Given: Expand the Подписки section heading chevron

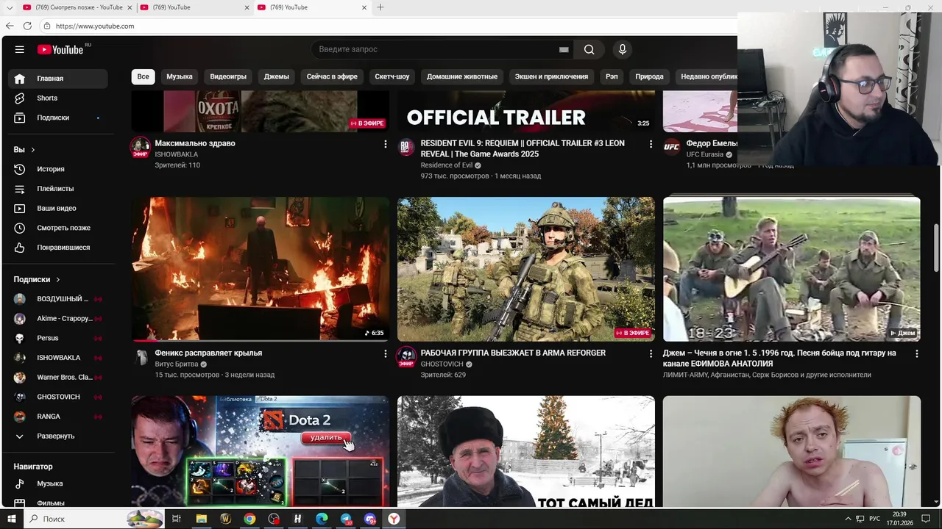Looking at the screenshot, I should tap(57, 280).
